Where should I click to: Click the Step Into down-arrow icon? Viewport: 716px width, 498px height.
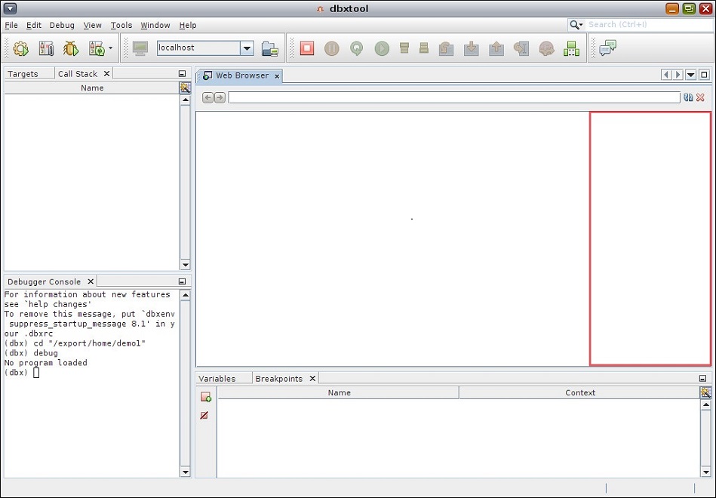[x=472, y=48]
